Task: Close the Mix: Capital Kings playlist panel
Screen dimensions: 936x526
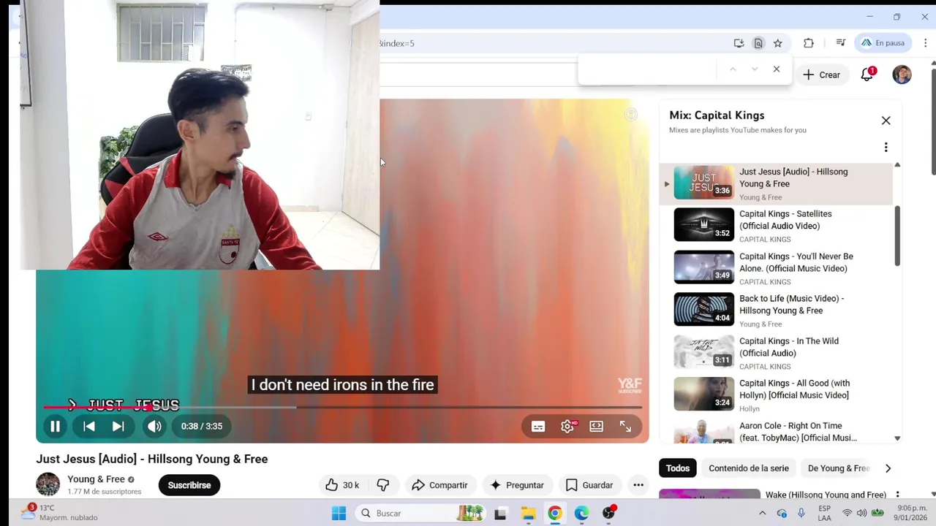Action: (x=886, y=121)
